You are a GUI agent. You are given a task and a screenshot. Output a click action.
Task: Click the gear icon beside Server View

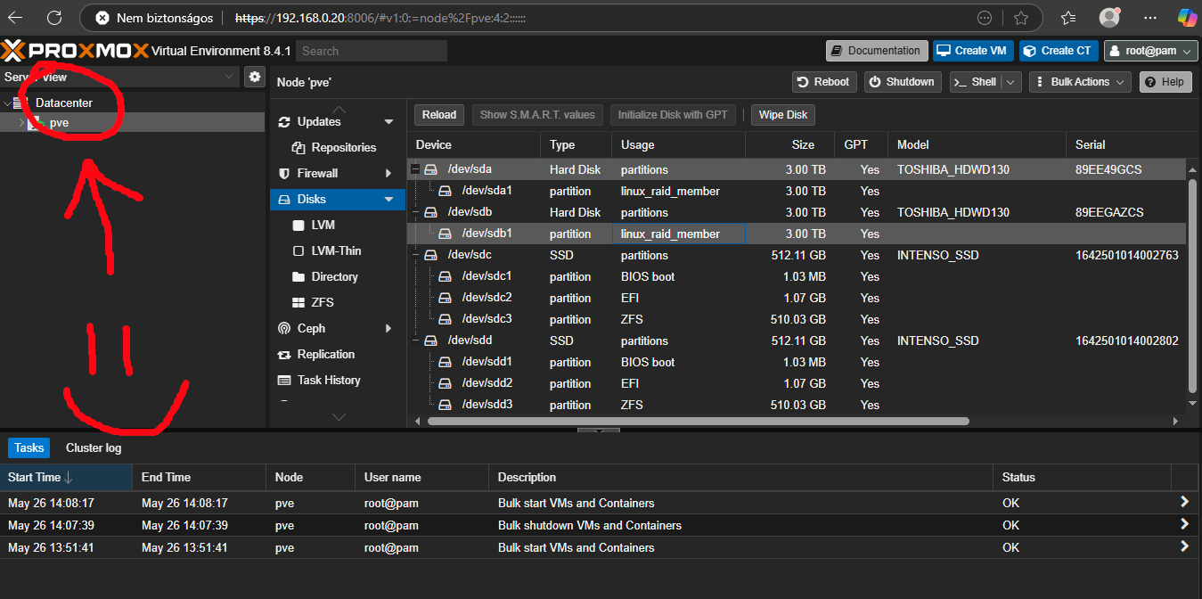(255, 77)
